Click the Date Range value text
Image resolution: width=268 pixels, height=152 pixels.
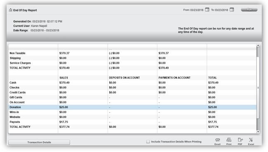point(45,30)
